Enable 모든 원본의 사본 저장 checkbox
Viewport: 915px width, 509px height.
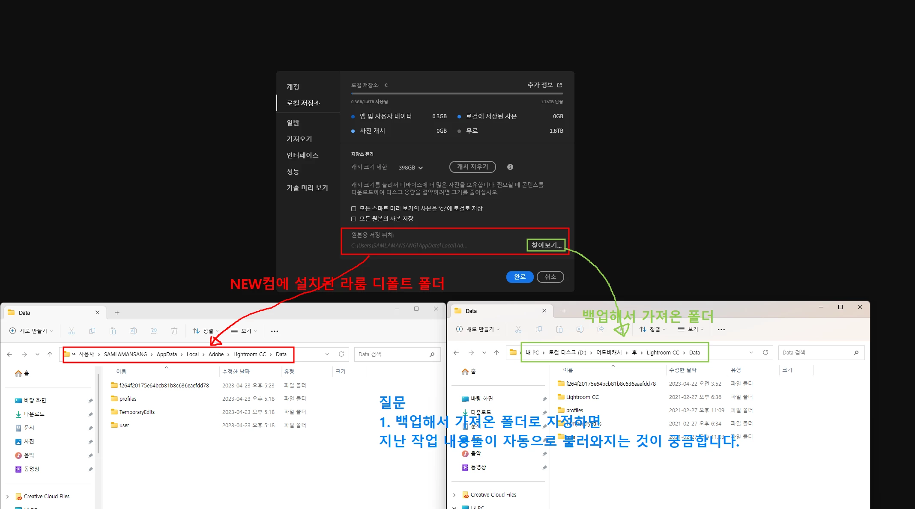[x=354, y=219]
